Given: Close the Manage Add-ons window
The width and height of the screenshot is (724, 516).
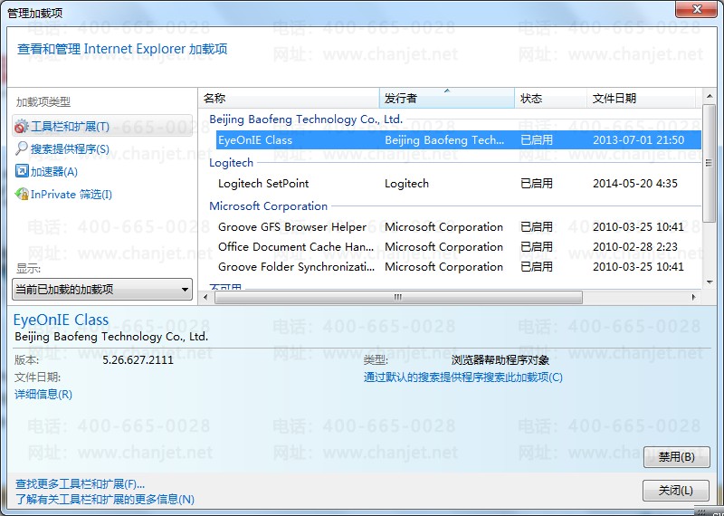Looking at the screenshot, I should pyautogui.click(x=699, y=10).
